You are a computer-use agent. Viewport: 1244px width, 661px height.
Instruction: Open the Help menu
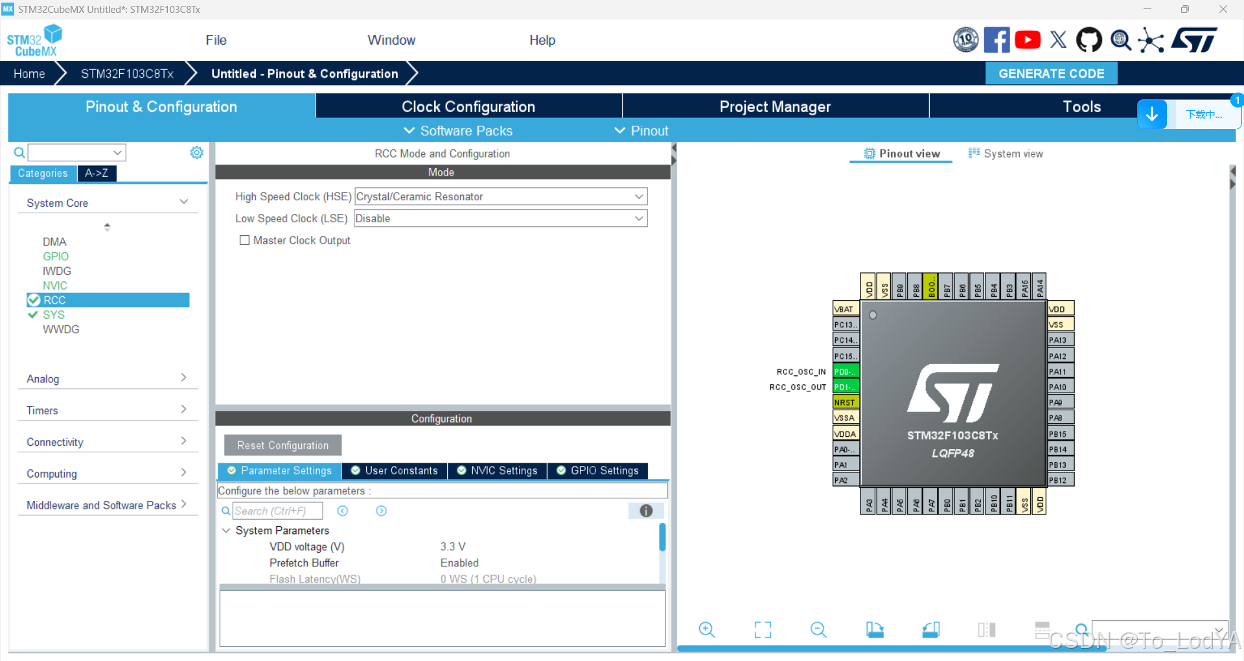[x=542, y=40]
